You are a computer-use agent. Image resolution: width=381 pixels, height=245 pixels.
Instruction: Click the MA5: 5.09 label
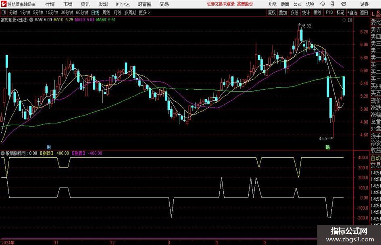tap(43, 20)
